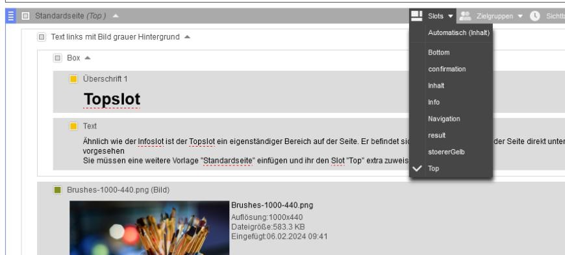This screenshot has height=255, width=565.
Task: Toggle the checkbox next to Box
Action: [58, 58]
